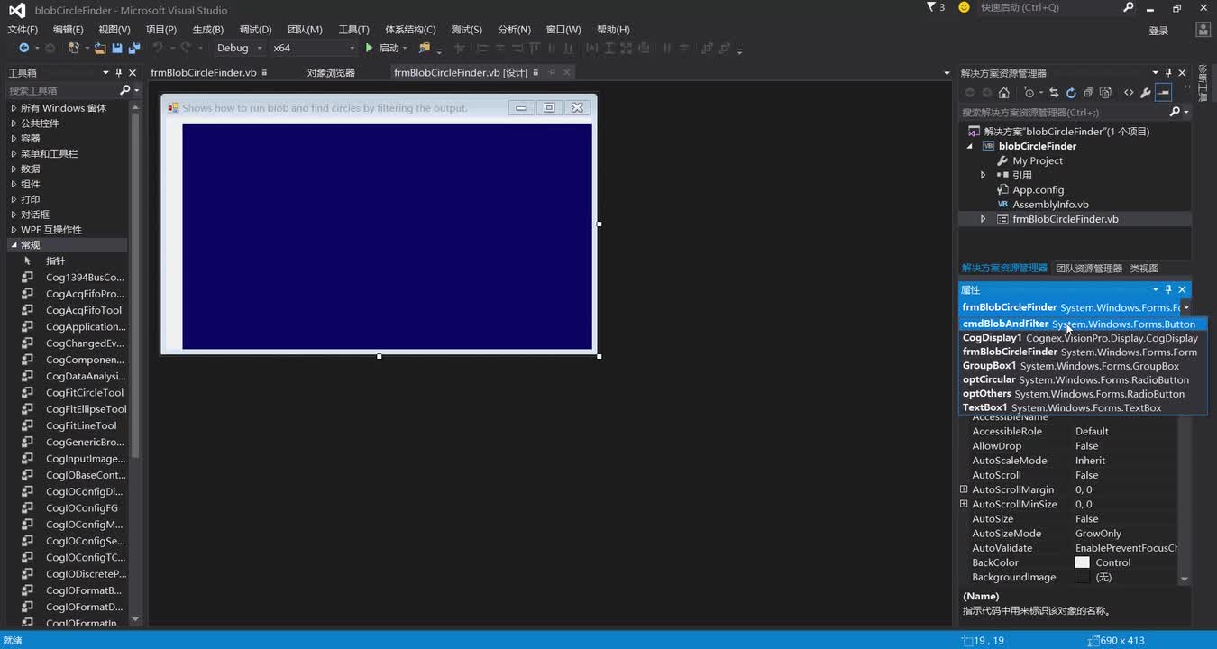This screenshot has width=1217, height=649.
Task: Click the Properties object selector dropdown arrow
Action: [x=1185, y=307]
